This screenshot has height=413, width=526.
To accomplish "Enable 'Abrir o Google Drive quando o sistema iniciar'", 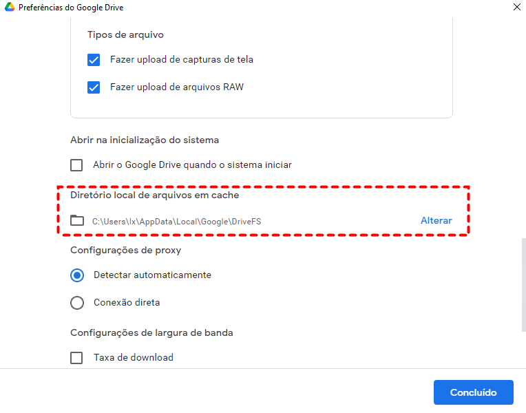I will coord(76,165).
